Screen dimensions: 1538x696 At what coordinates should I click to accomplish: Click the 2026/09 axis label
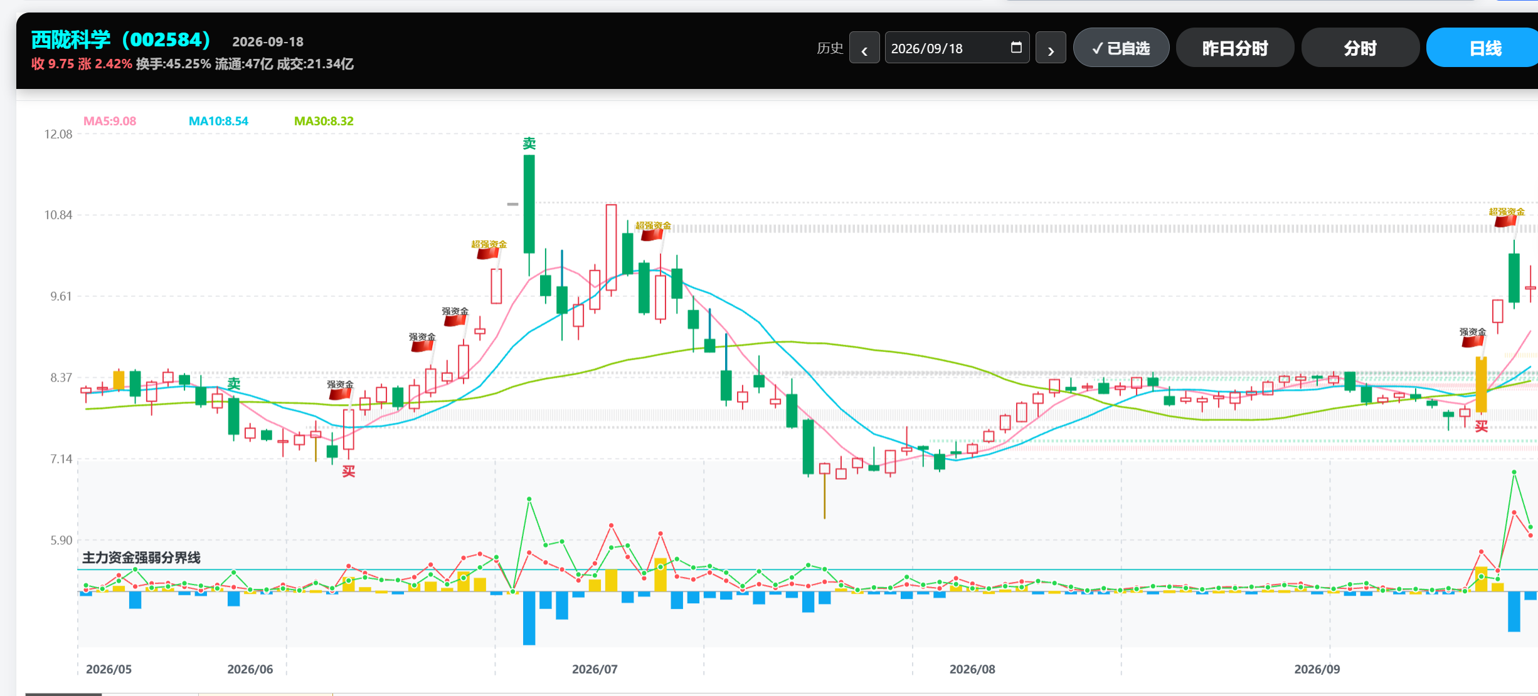(1317, 669)
